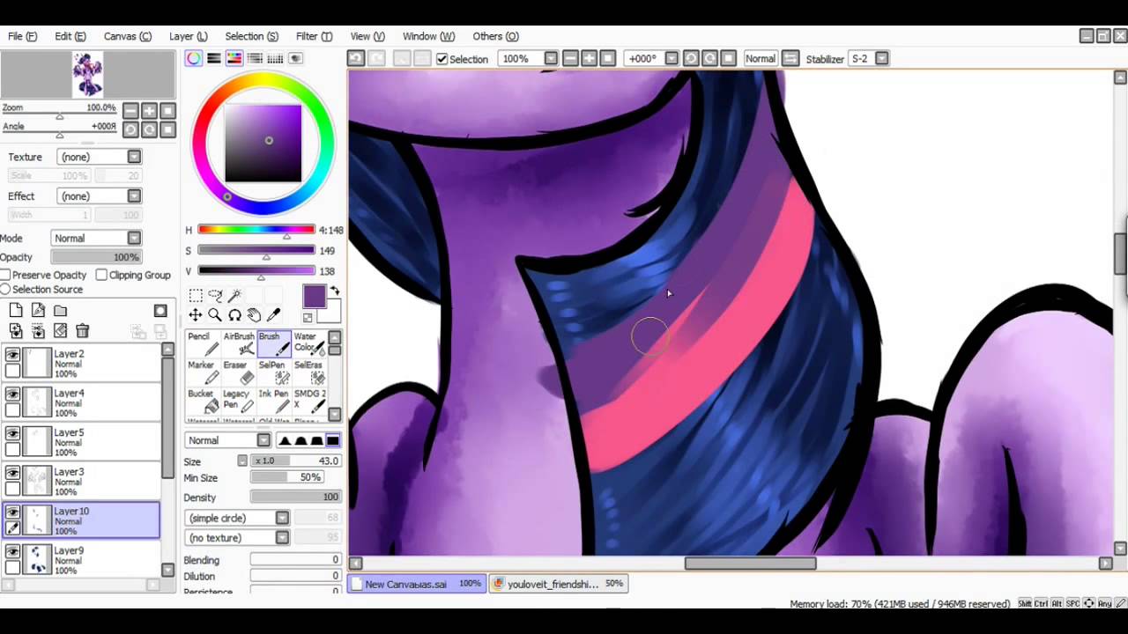Viewport: 1128px width, 634px height.
Task: Open the Canvas menu
Action: tap(128, 36)
